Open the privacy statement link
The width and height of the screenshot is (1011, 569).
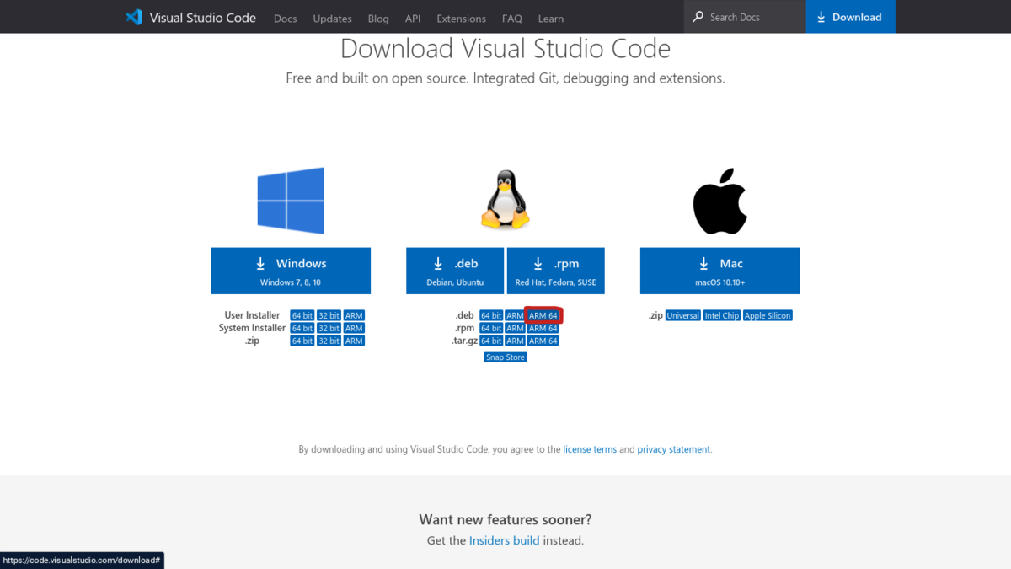coord(674,450)
